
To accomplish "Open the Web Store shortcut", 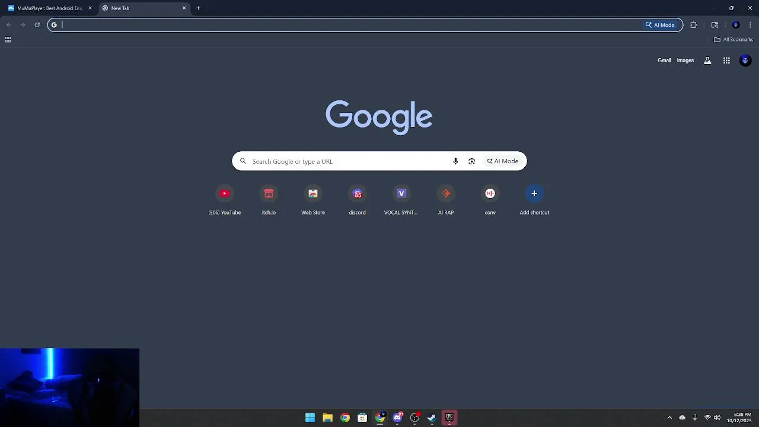I will 313,200.
